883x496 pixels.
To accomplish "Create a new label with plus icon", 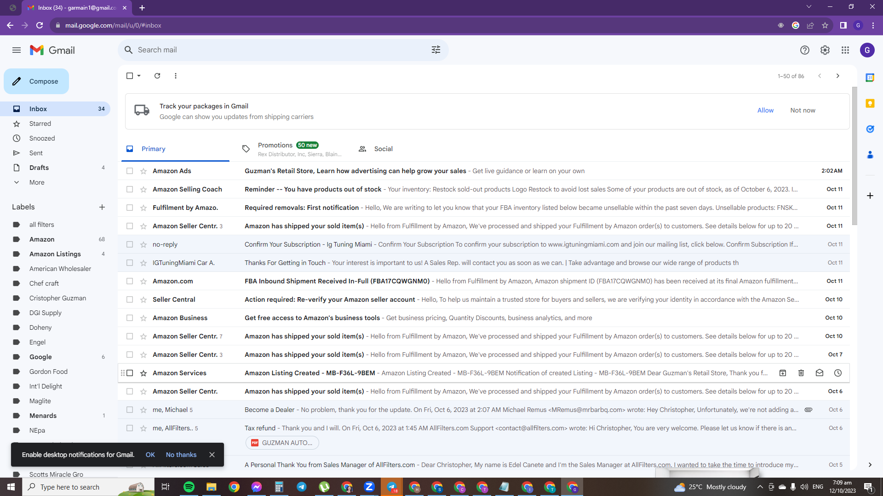I will pyautogui.click(x=102, y=207).
